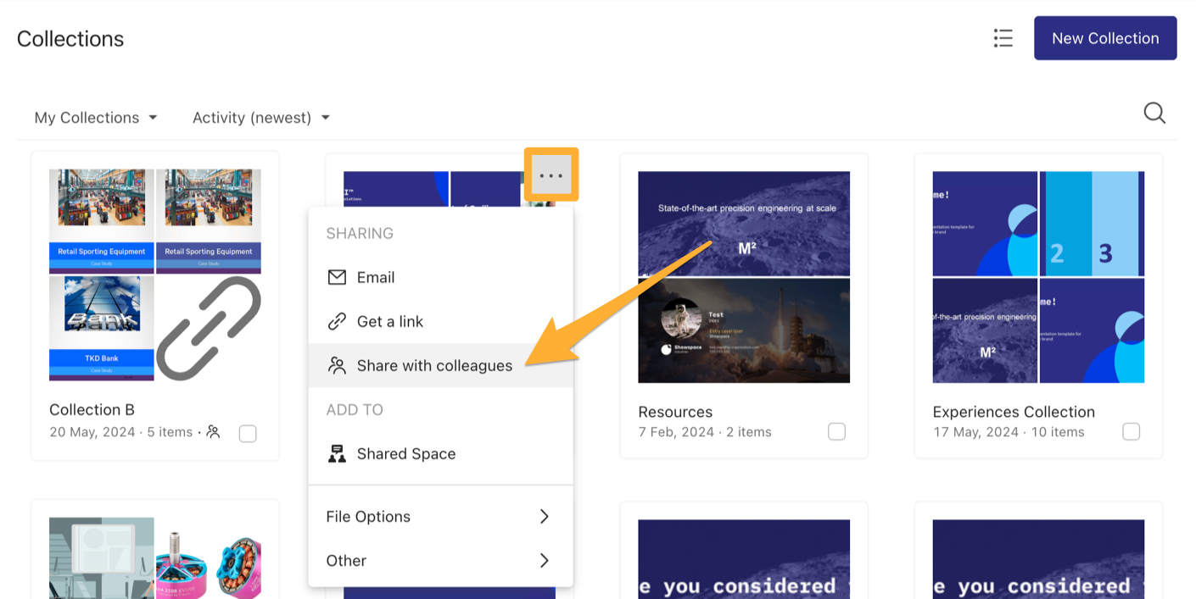
Task: Open the Experiences Collection title
Action: point(1014,412)
